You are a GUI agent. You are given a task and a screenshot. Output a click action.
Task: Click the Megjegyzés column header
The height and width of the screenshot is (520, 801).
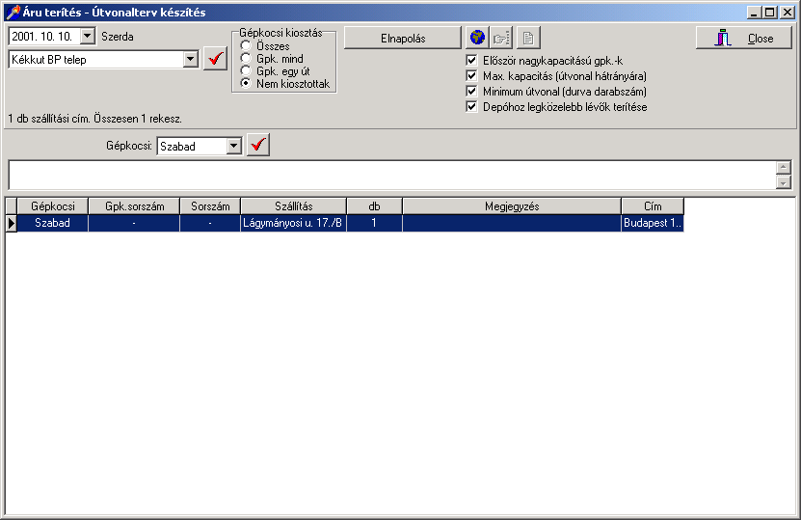(511, 206)
